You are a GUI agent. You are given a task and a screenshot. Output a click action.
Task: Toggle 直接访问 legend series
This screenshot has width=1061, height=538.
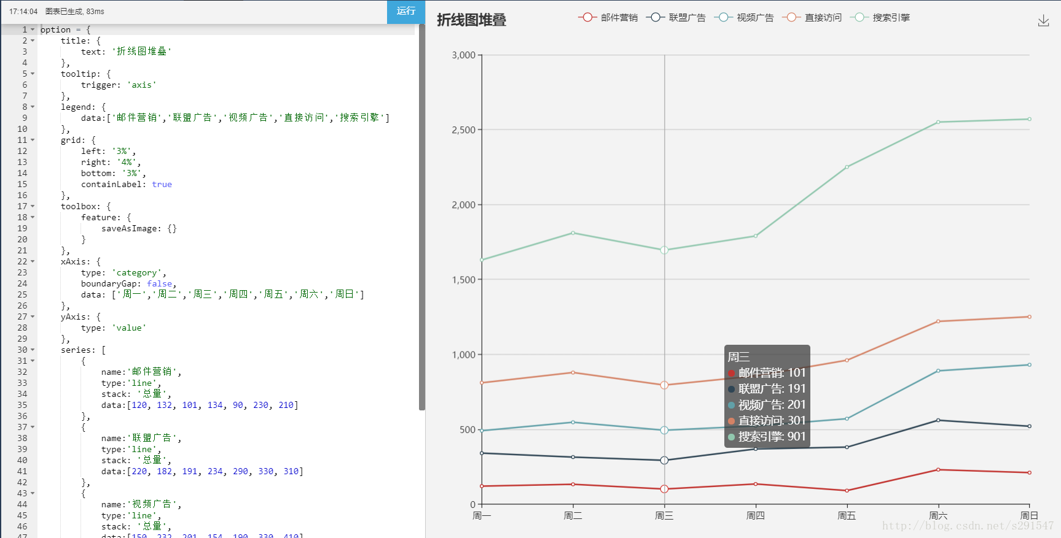pos(812,18)
